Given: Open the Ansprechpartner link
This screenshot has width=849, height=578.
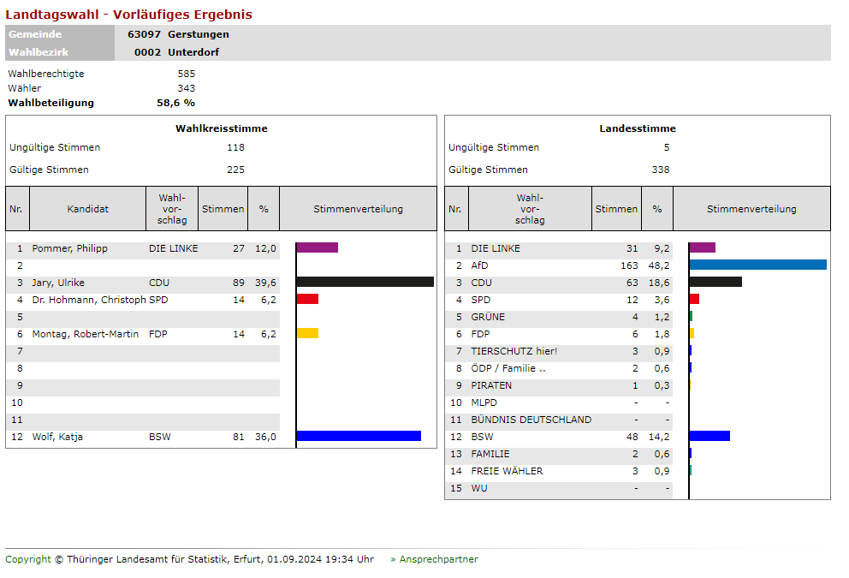Looking at the screenshot, I should point(438,559).
